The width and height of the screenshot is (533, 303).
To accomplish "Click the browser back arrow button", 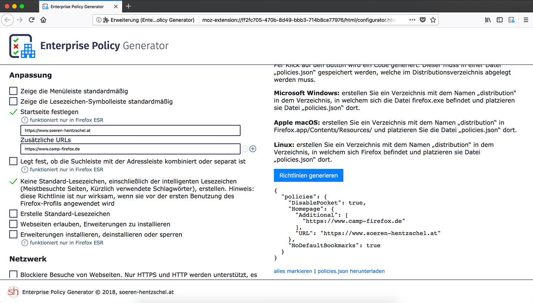I will [x=8, y=20].
